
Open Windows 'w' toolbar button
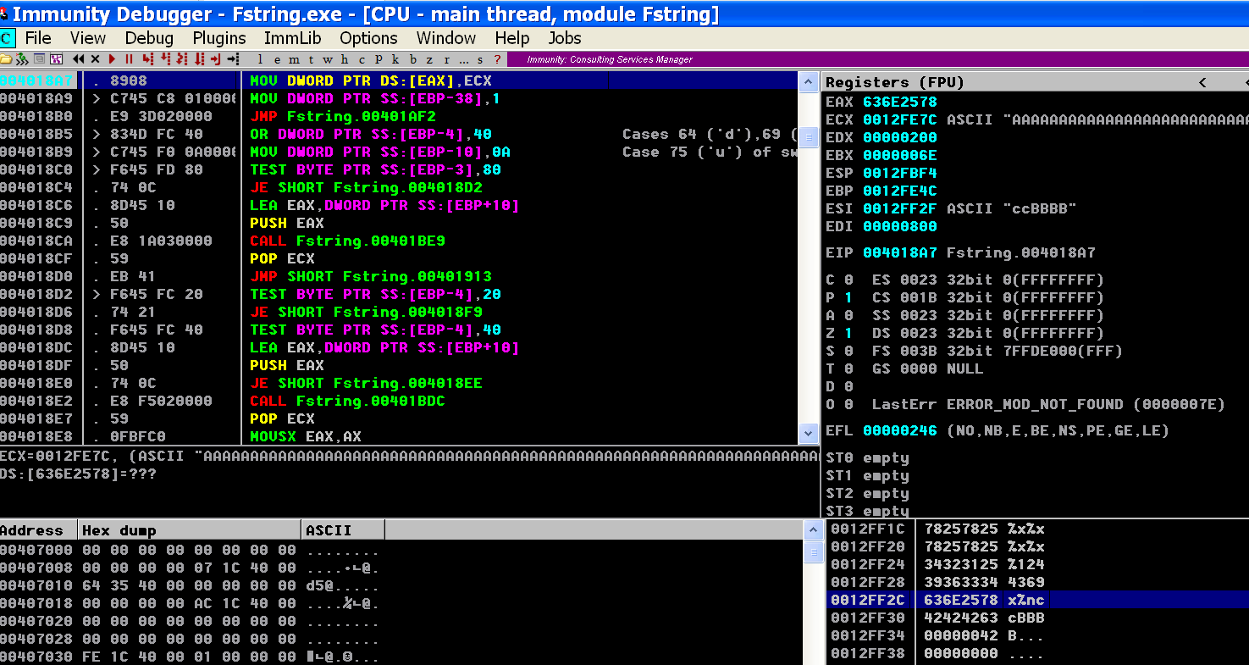pos(328,59)
